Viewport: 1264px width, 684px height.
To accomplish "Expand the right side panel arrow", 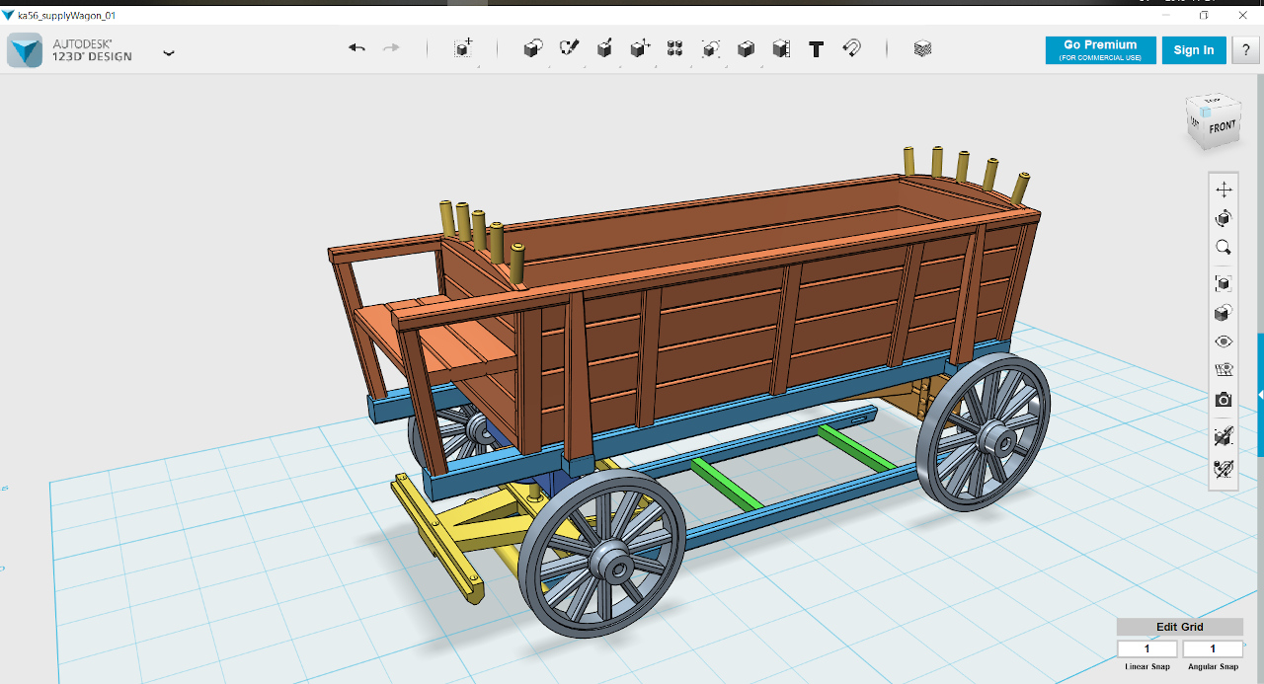I will [x=1260, y=394].
